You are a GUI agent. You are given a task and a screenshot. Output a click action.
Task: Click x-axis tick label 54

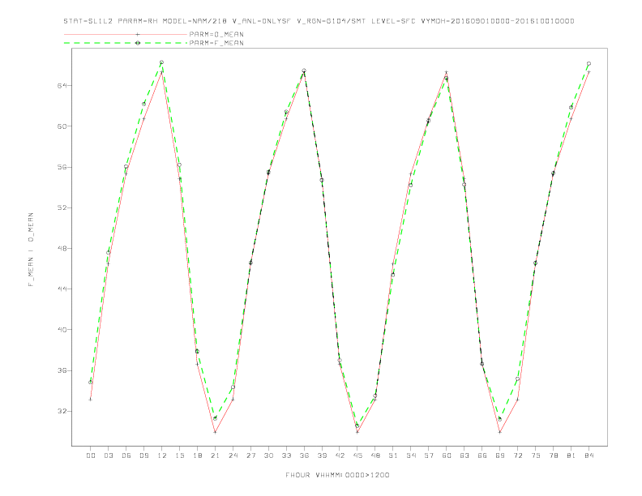[x=411, y=455]
